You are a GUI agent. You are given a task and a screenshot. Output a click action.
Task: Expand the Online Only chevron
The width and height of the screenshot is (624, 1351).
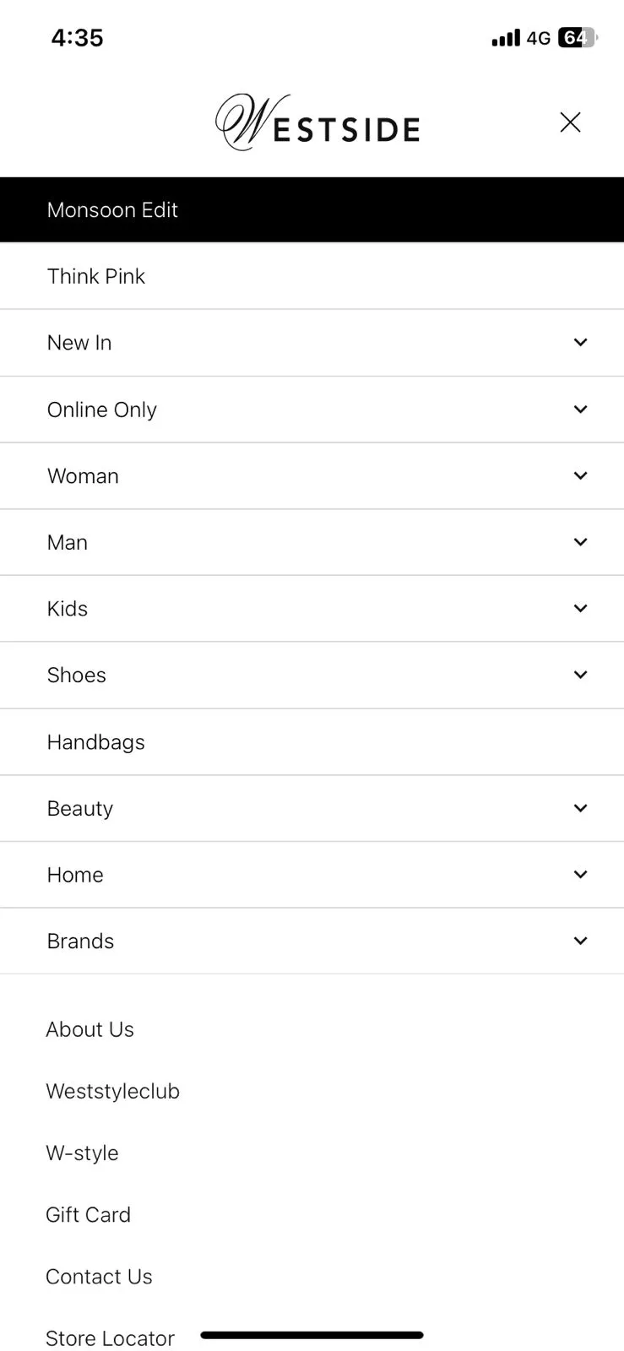click(x=580, y=409)
